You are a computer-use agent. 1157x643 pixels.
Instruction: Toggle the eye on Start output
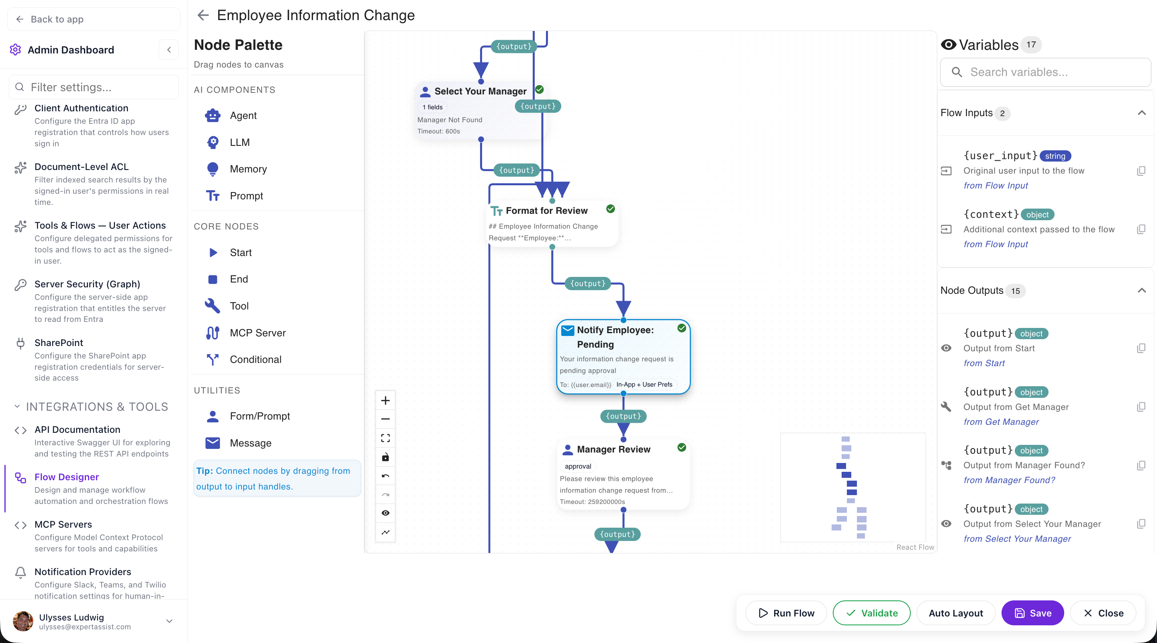point(946,348)
